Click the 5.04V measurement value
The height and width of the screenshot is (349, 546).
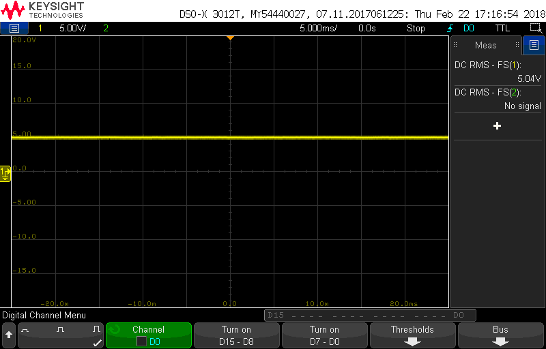(x=529, y=78)
